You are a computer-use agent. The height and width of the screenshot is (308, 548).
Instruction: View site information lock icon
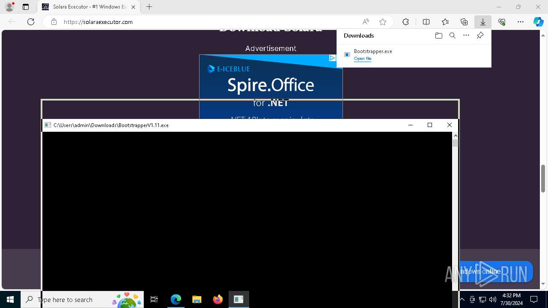54,22
